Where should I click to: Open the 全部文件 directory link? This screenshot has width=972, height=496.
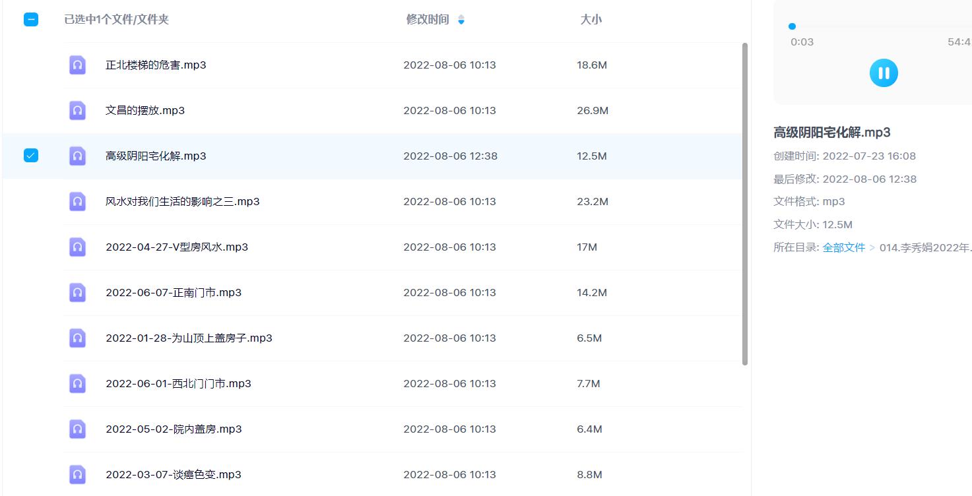(x=843, y=247)
